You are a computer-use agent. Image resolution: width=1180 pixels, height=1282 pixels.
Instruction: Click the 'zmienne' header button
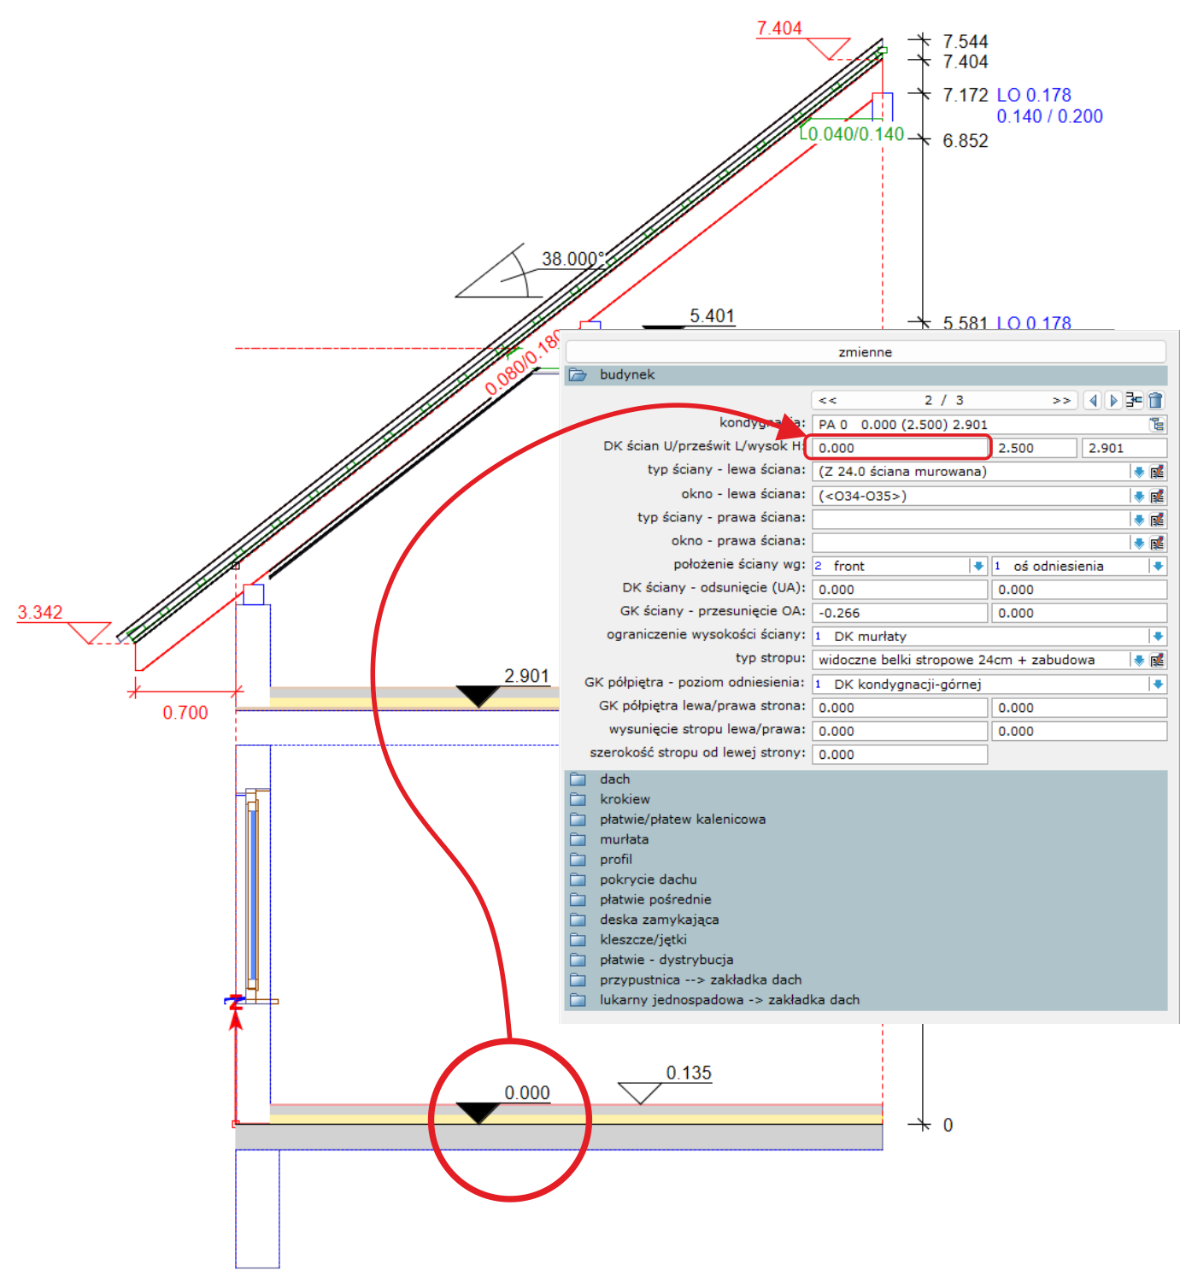pyautogui.click(x=865, y=352)
